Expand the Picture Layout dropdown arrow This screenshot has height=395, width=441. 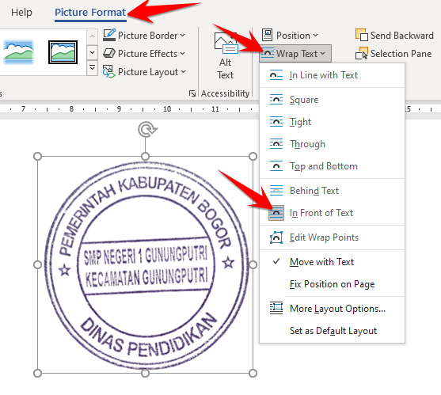[x=184, y=72]
